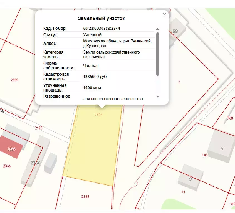Close the Земельный участок info popup

(164, 15)
